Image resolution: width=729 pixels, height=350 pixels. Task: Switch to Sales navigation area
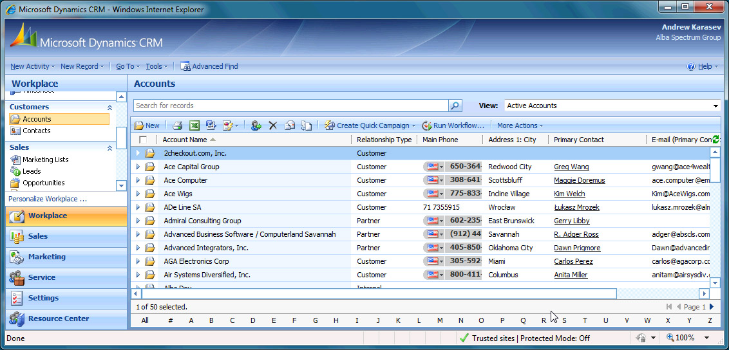66,236
